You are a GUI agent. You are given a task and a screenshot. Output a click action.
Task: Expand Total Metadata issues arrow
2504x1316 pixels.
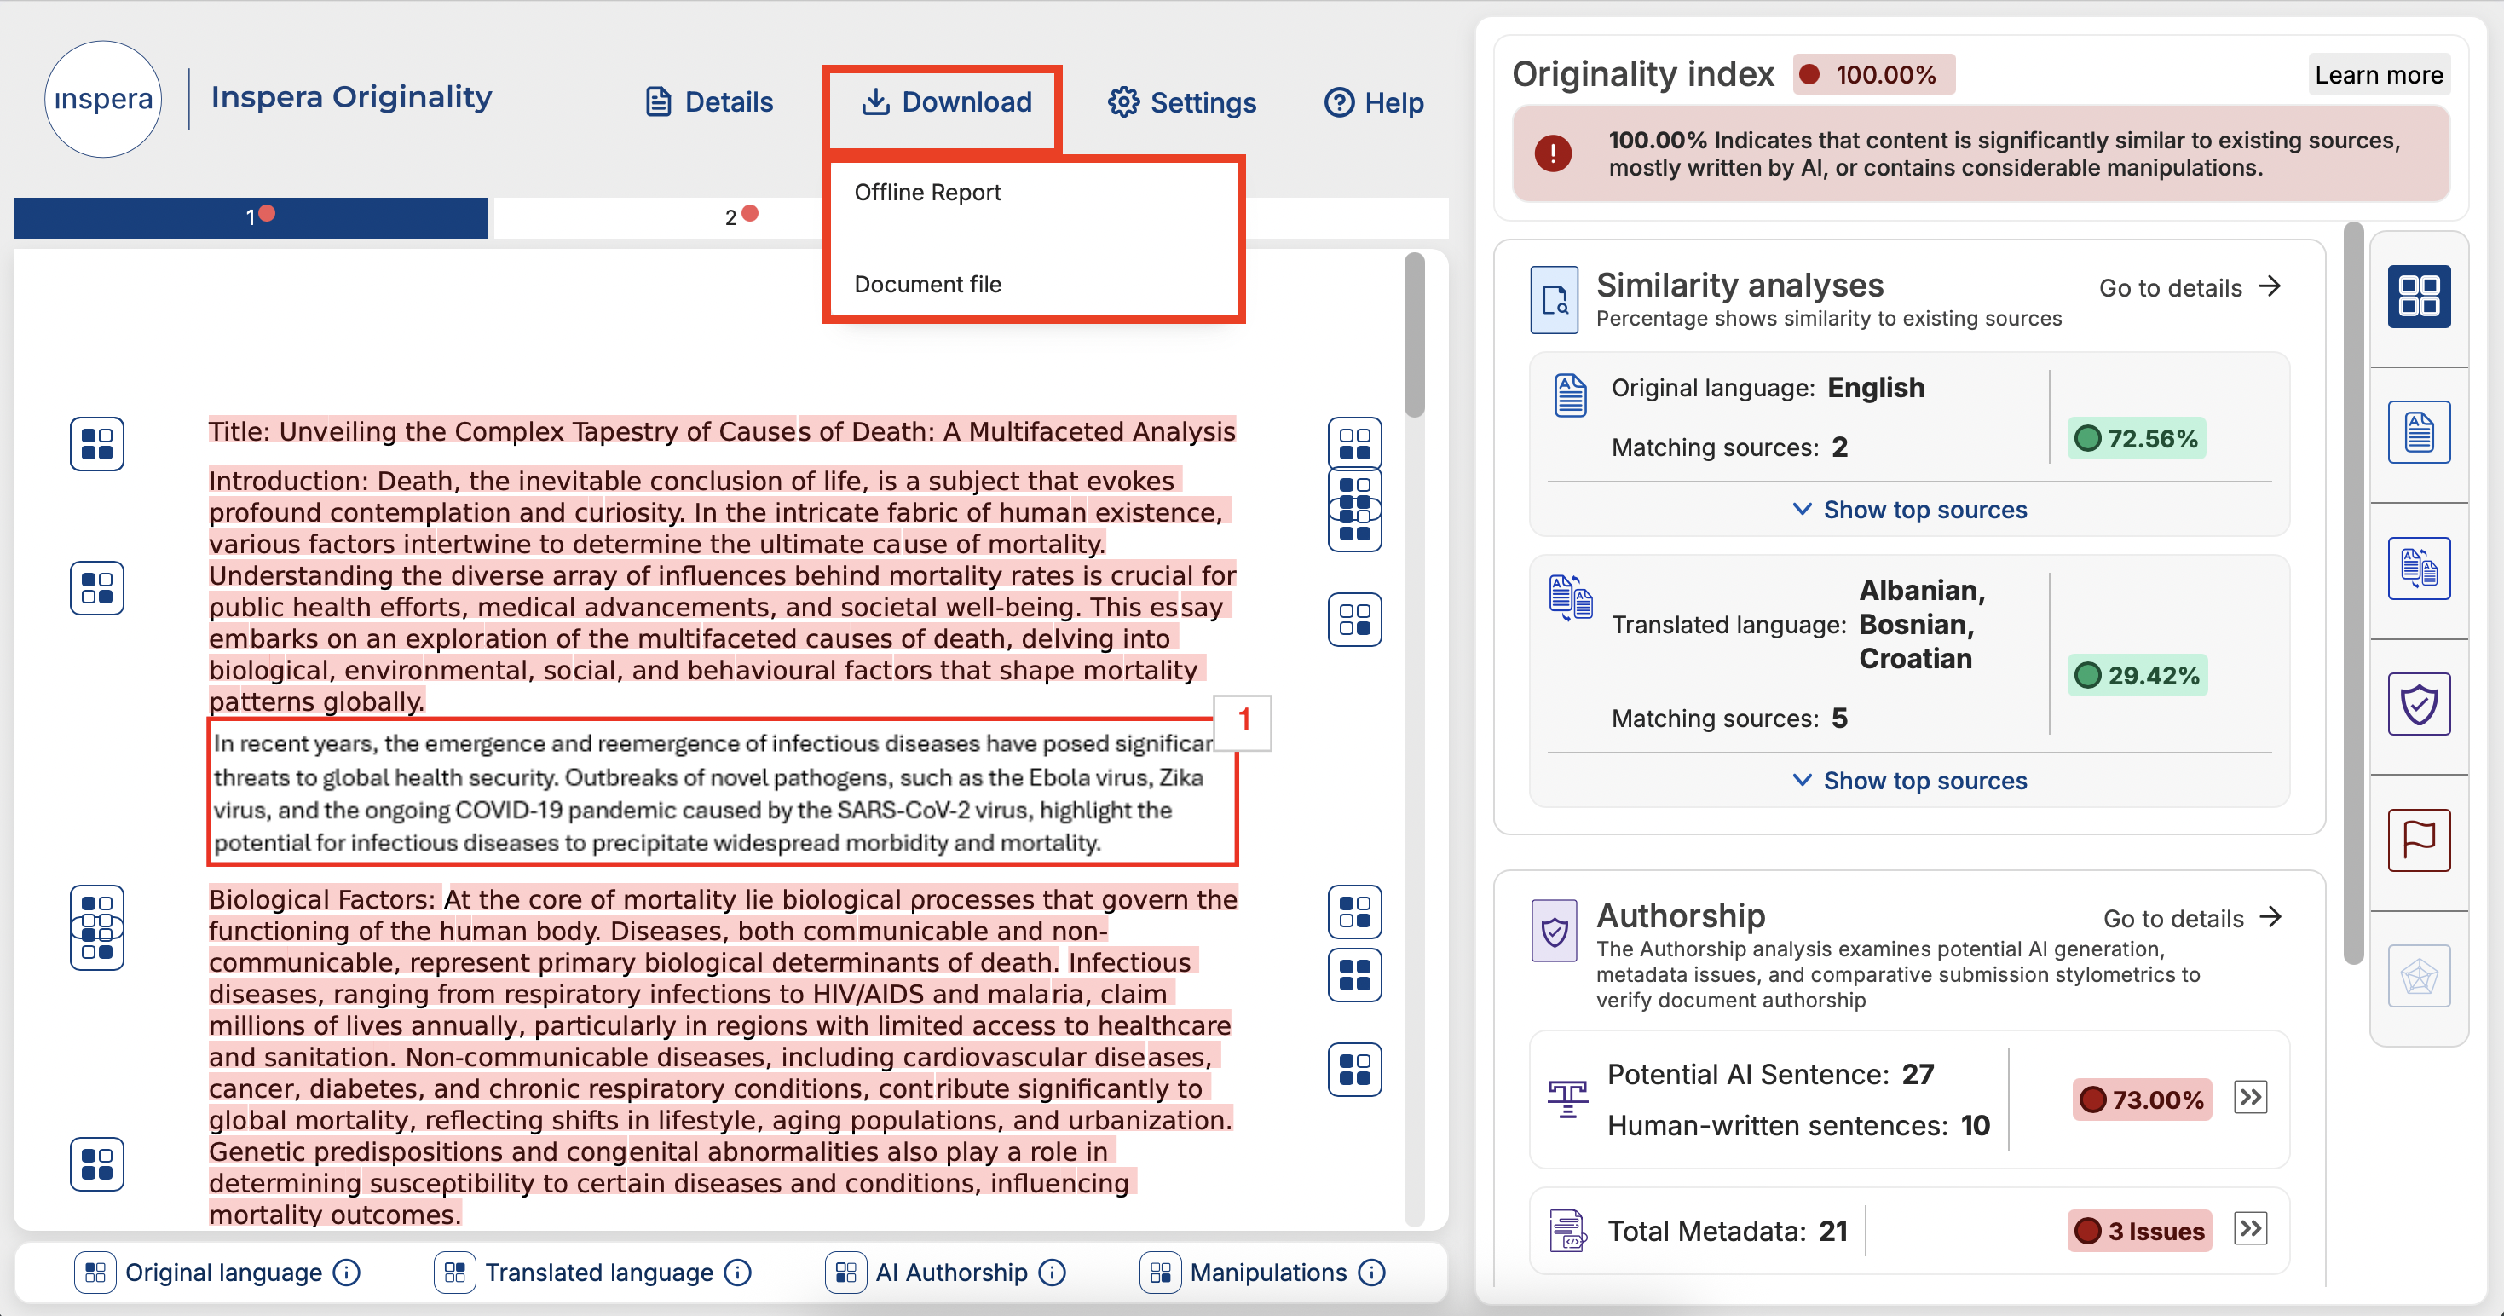pyautogui.click(x=2250, y=1230)
